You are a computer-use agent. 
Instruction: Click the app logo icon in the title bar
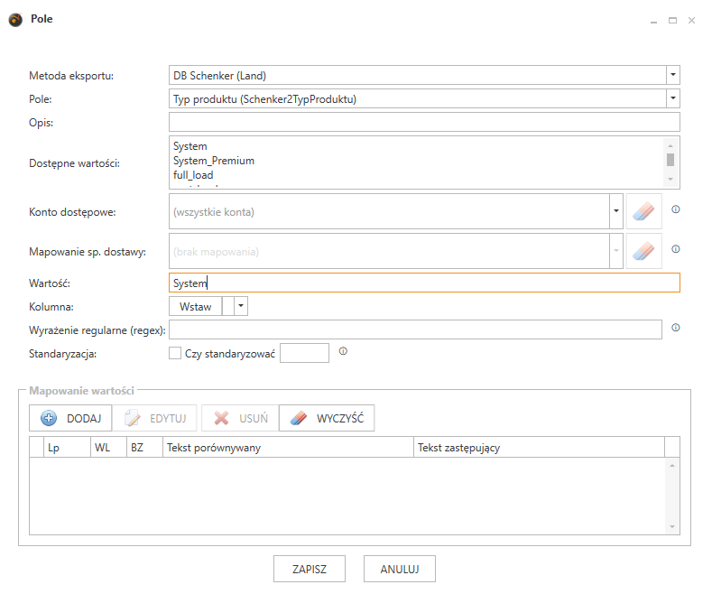(x=15, y=20)
